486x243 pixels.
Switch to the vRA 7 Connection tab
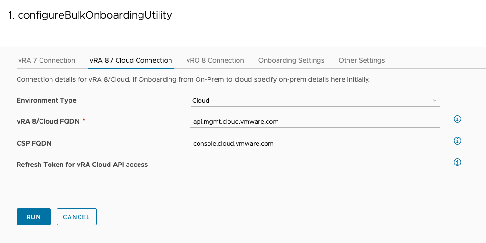47,60
